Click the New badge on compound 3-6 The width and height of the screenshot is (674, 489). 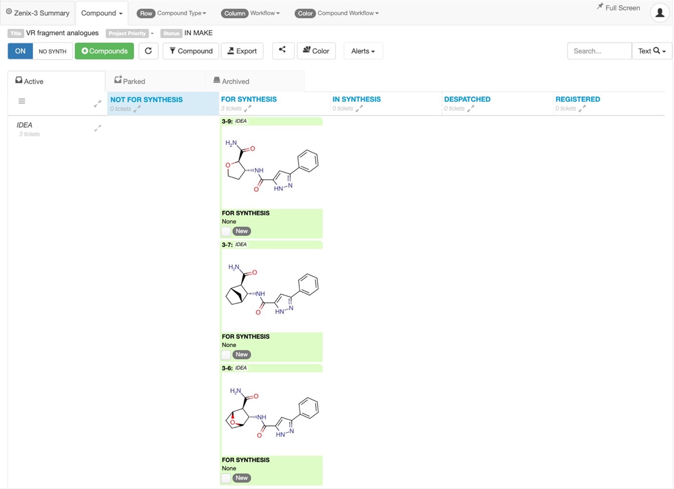tap(241, 478)
